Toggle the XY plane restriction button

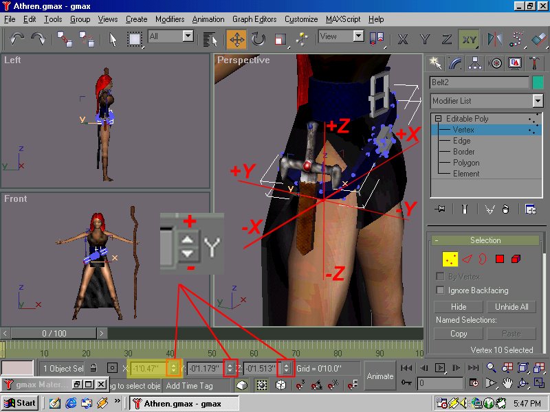click(x=469, y=39)
